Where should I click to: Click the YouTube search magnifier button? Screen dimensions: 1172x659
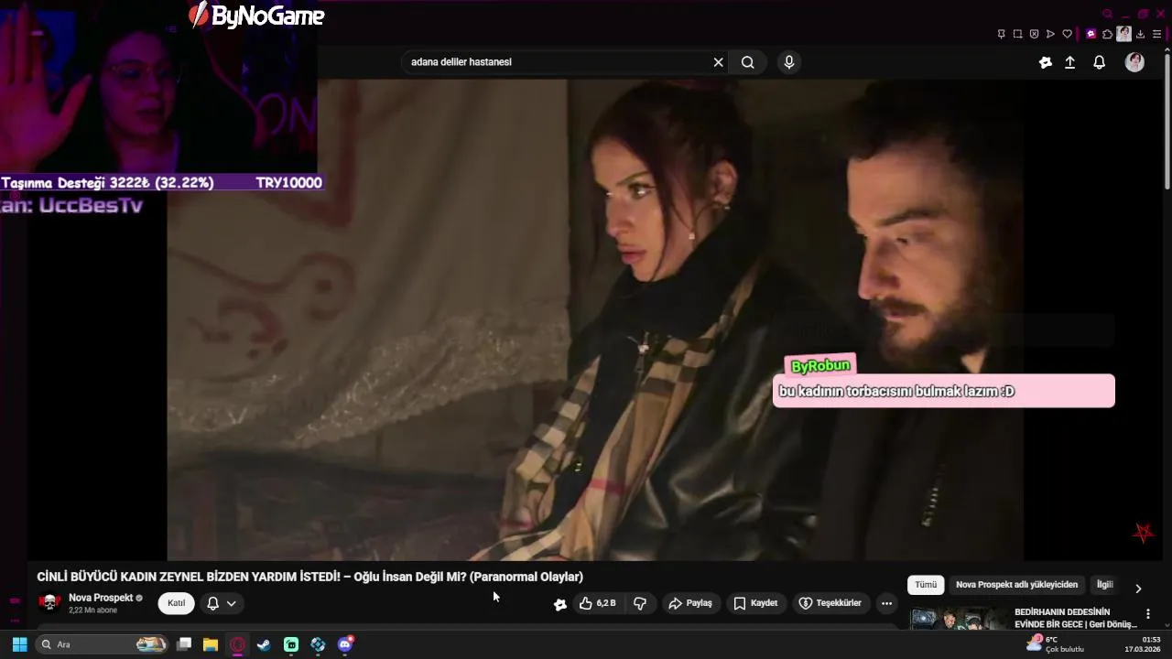click(748, 62)
